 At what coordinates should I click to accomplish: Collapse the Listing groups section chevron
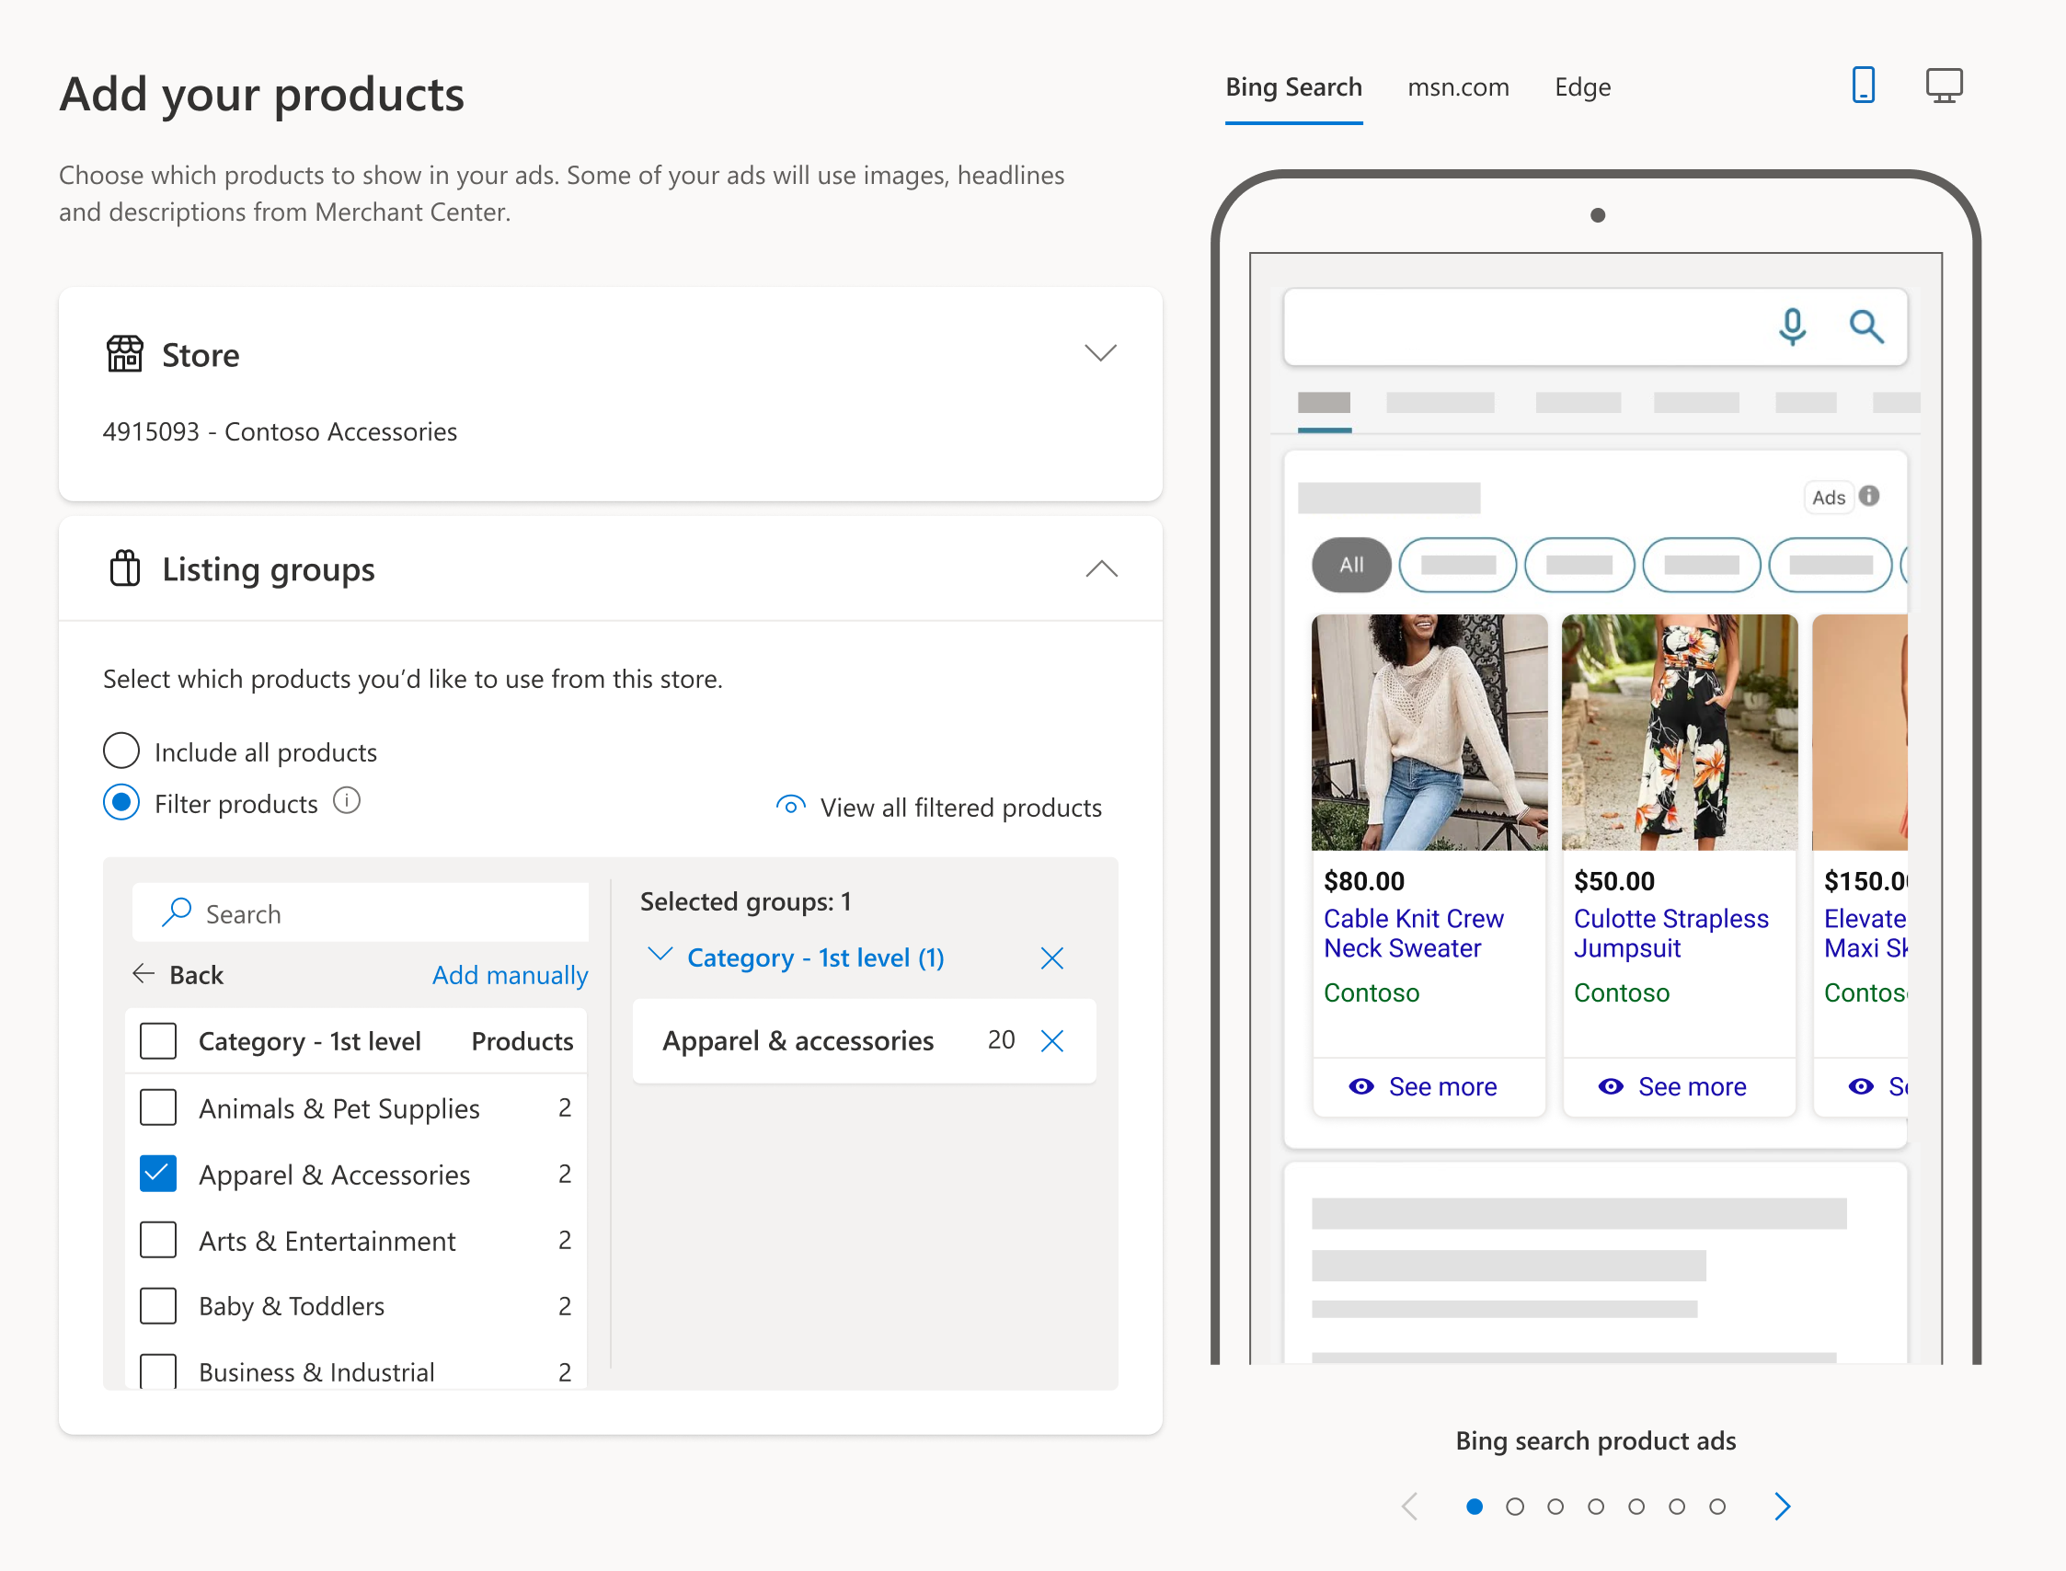point(1102,568)
